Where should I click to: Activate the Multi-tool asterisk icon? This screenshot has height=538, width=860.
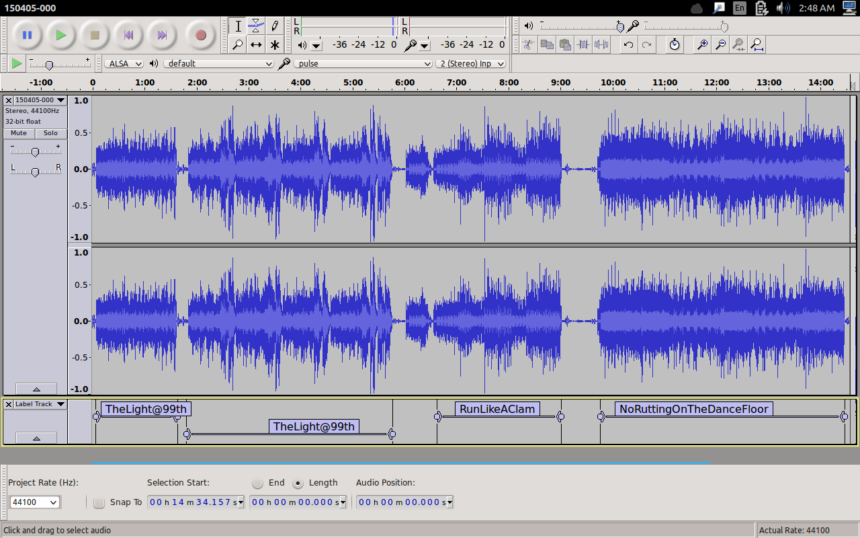[275, 45]
